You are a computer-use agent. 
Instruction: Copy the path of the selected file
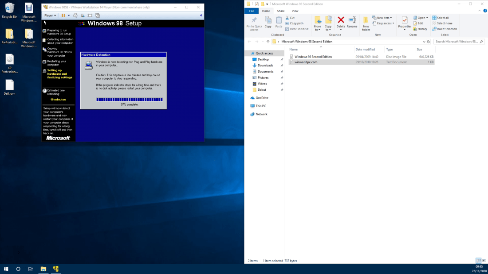click(x=295, y=23)
